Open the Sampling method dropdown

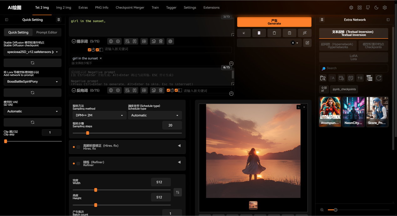pyautogui.click(x=99, y=115)
